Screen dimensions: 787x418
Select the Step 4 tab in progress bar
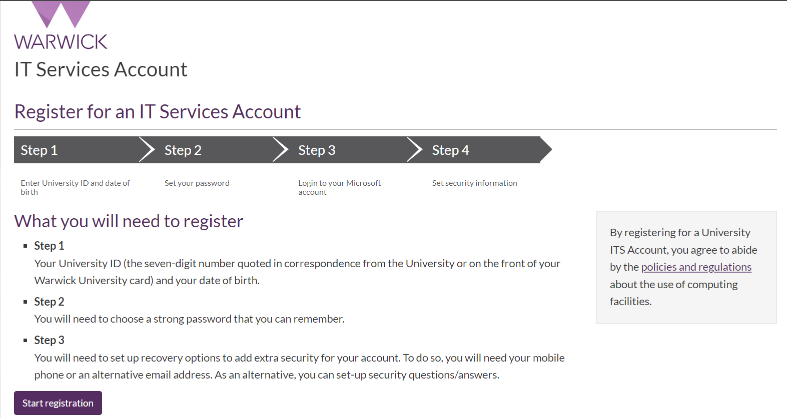point(450,150)
